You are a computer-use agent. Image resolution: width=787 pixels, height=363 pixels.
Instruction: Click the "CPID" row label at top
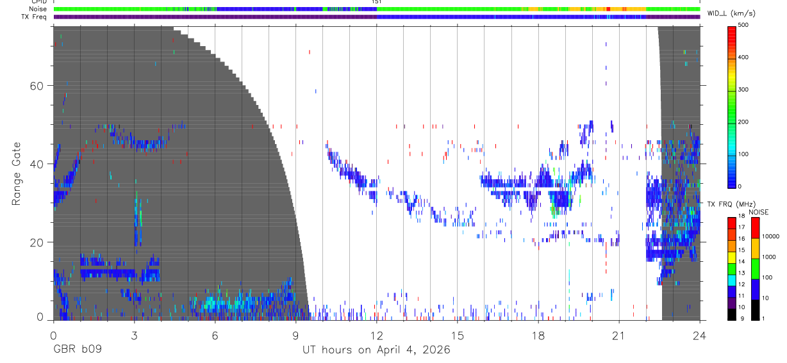pos(38,2)
